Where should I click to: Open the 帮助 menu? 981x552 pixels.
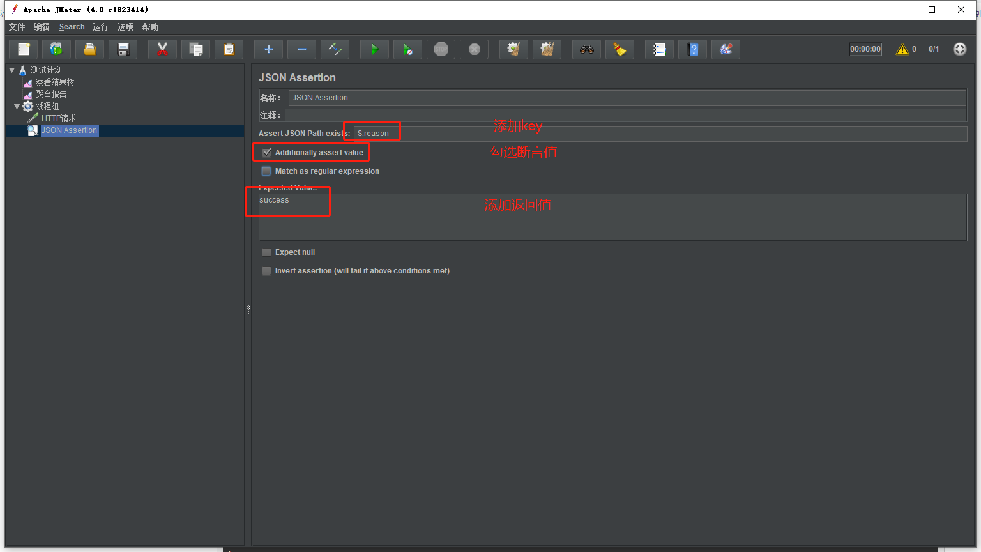coord(150,27)
